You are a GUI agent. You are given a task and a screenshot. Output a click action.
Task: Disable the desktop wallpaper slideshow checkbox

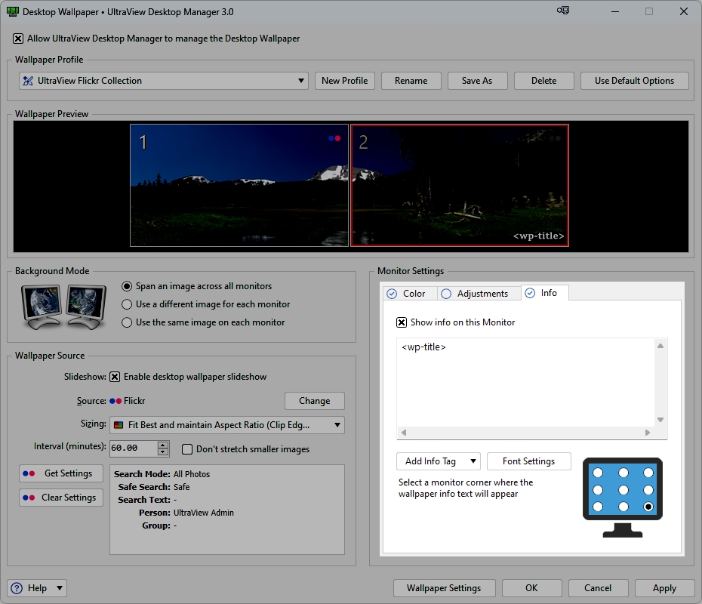point(115,377)
